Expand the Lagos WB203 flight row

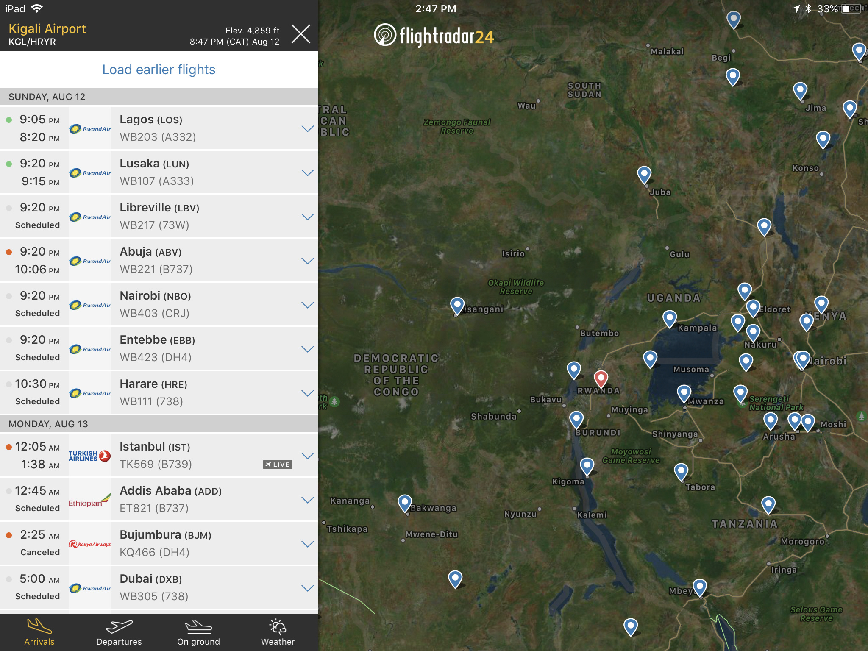click(x=307, y=128)
